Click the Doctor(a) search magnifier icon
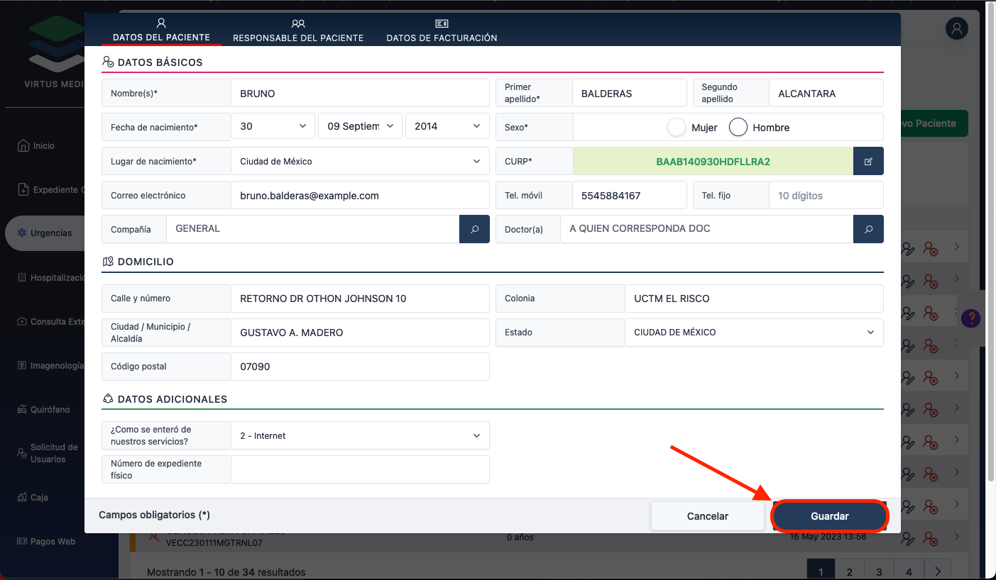Viewport: 996px width, 580px height. (868, 230)
